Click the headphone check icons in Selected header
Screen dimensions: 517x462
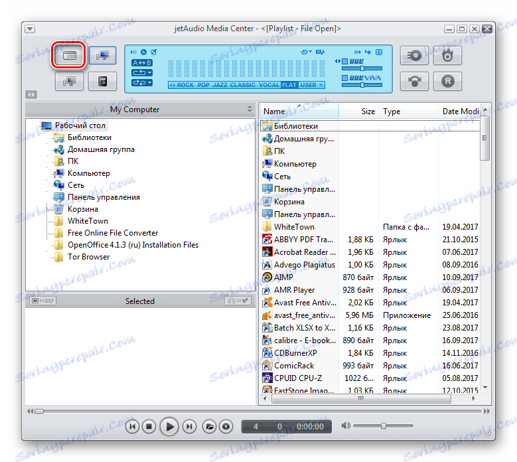(238, 301)
